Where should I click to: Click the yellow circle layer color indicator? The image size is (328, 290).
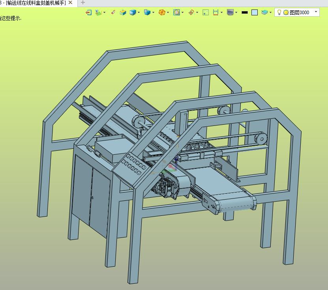(x=286, y=13)
